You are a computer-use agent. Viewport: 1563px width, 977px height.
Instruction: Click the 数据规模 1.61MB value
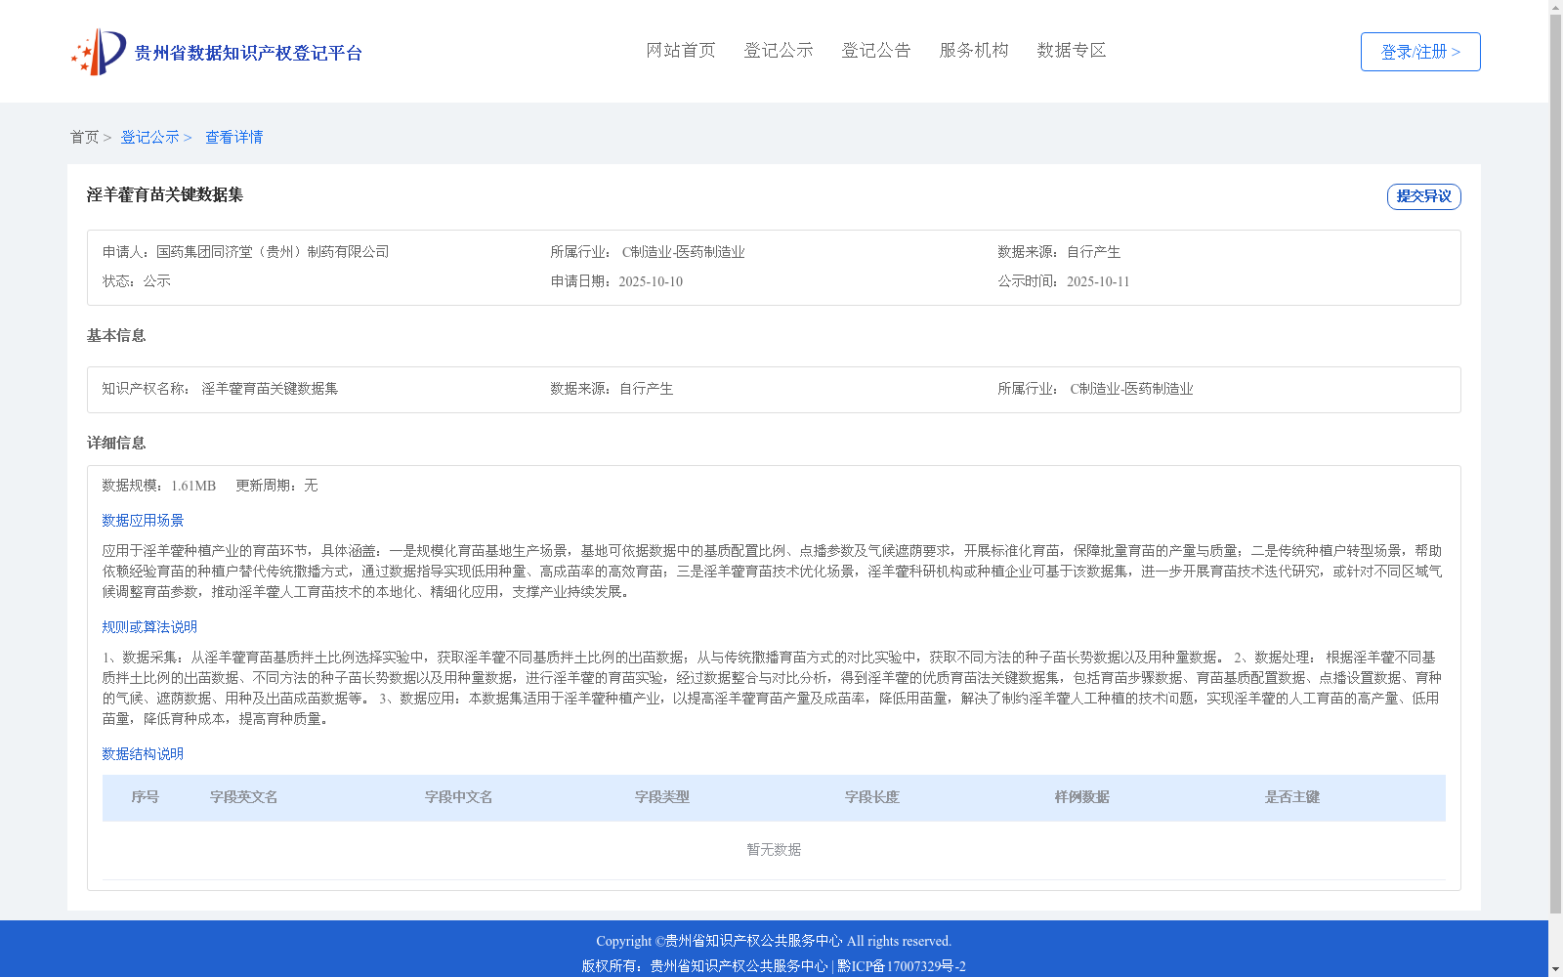click(x=193, y=486)
